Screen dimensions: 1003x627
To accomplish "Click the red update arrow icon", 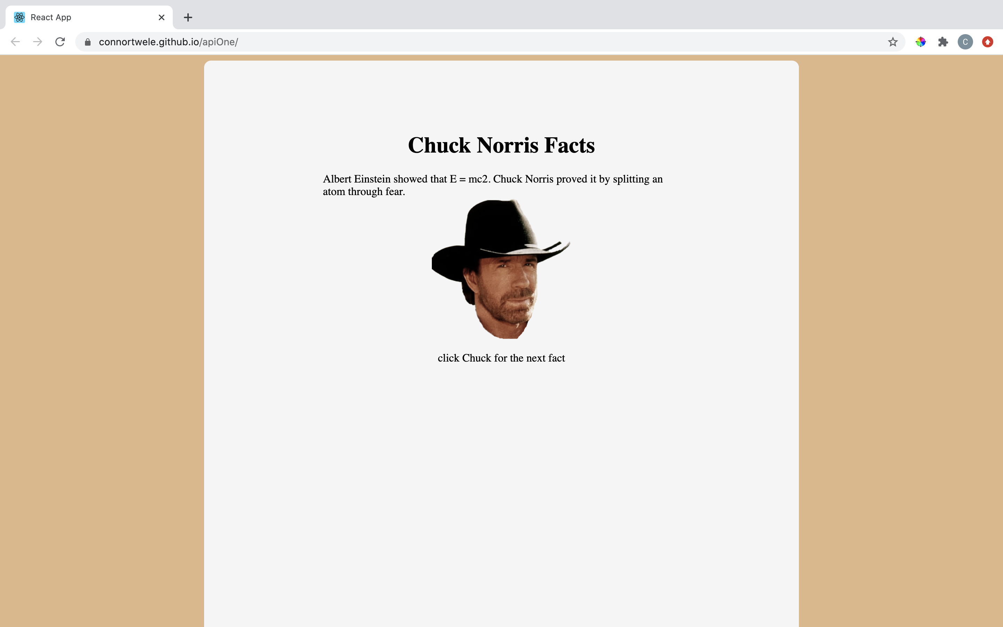I will [x=987, y=42].
